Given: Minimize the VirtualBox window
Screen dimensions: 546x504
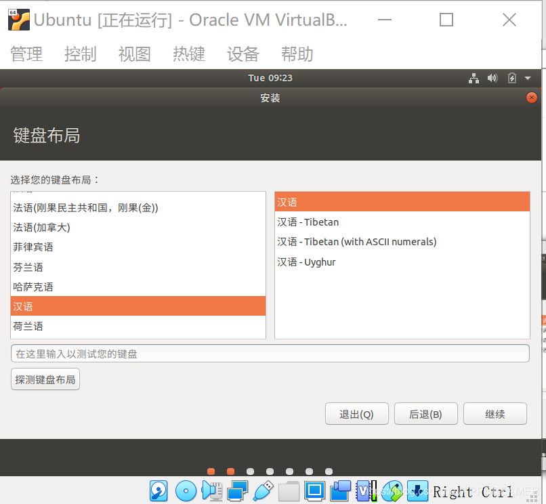Looking at the screenshot, I should click(385, 20).
